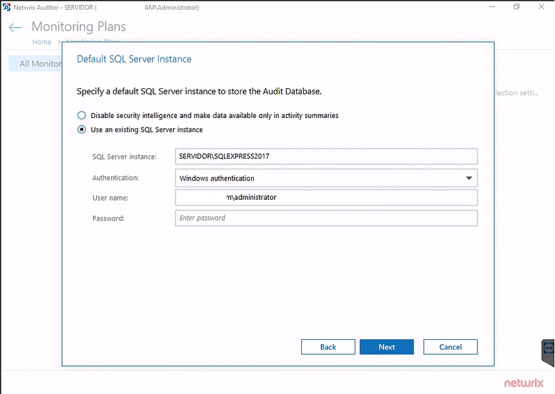Select Disable security intelligence radio option
The height and width of the screenshot is (394, 555).
click(82, 115)
